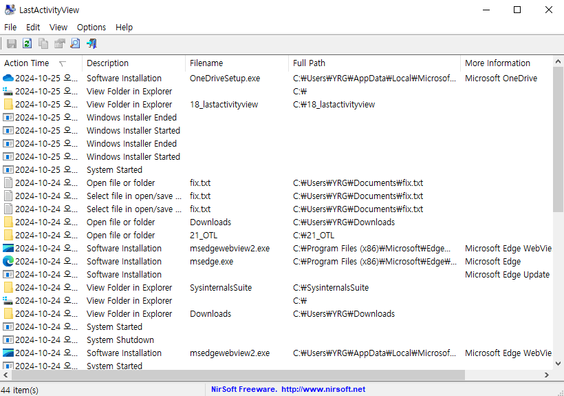The height and width of the screenshot is (396, 564).
Task: Click the vertical scrollbar up arrow
Action: 558,61
